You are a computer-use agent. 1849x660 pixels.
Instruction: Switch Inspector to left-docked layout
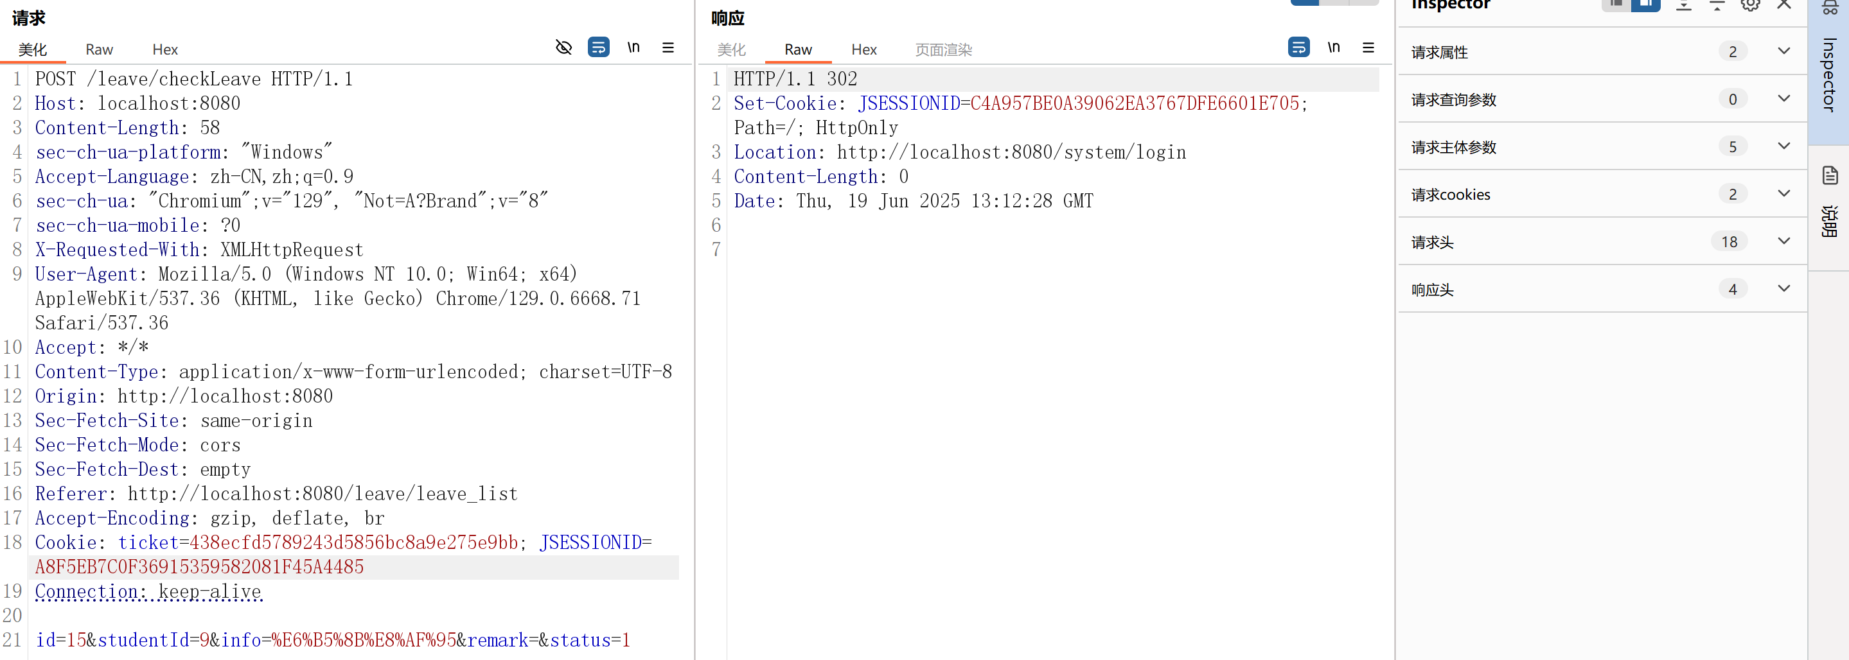(1616, 4)
